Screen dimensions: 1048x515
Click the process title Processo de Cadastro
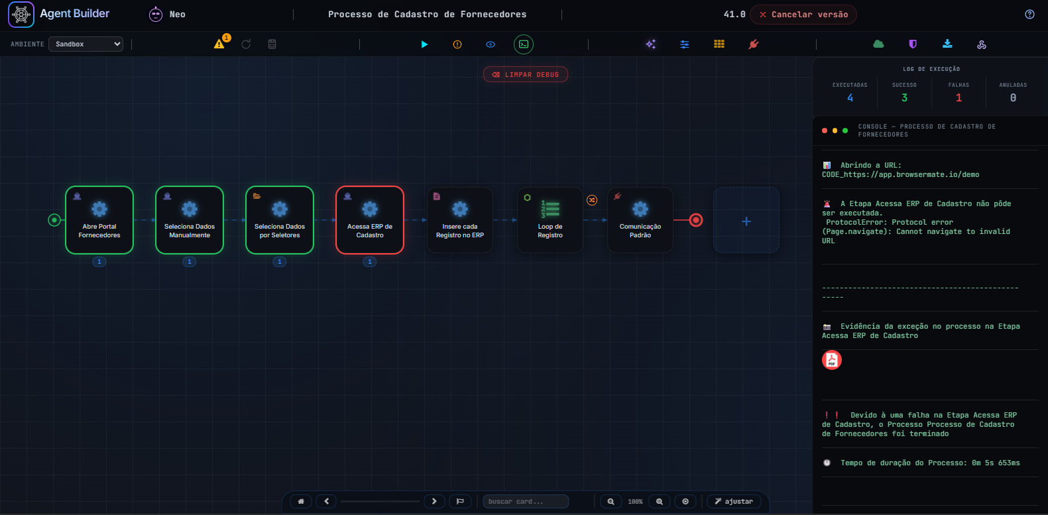click(427, 14)
